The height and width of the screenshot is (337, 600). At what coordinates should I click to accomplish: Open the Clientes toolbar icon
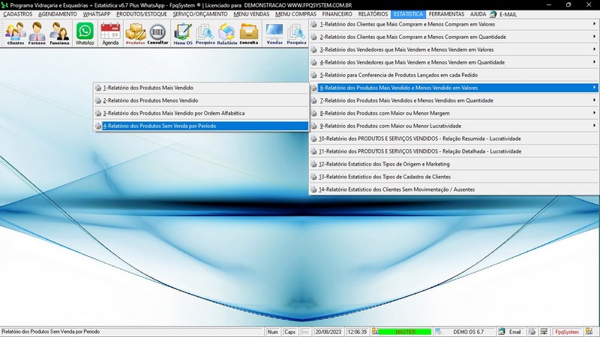(x=16, y=34)
